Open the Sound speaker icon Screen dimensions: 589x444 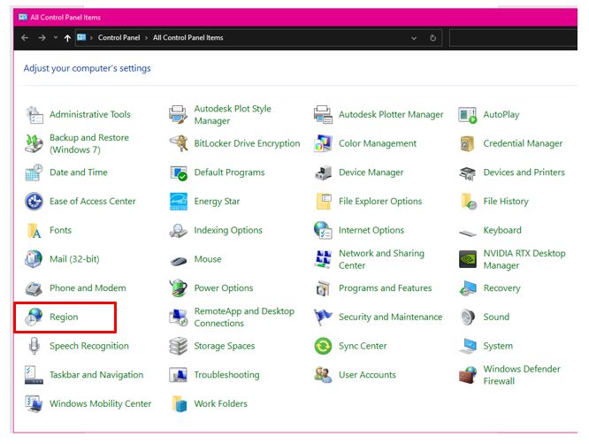click(468, 318)
